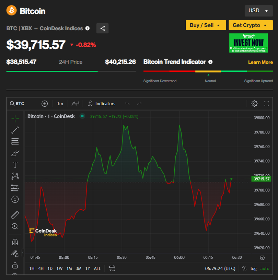The width and height of the screenshot is (278, 280).
Task: Click the 24H price range bar
Action: 71,71
